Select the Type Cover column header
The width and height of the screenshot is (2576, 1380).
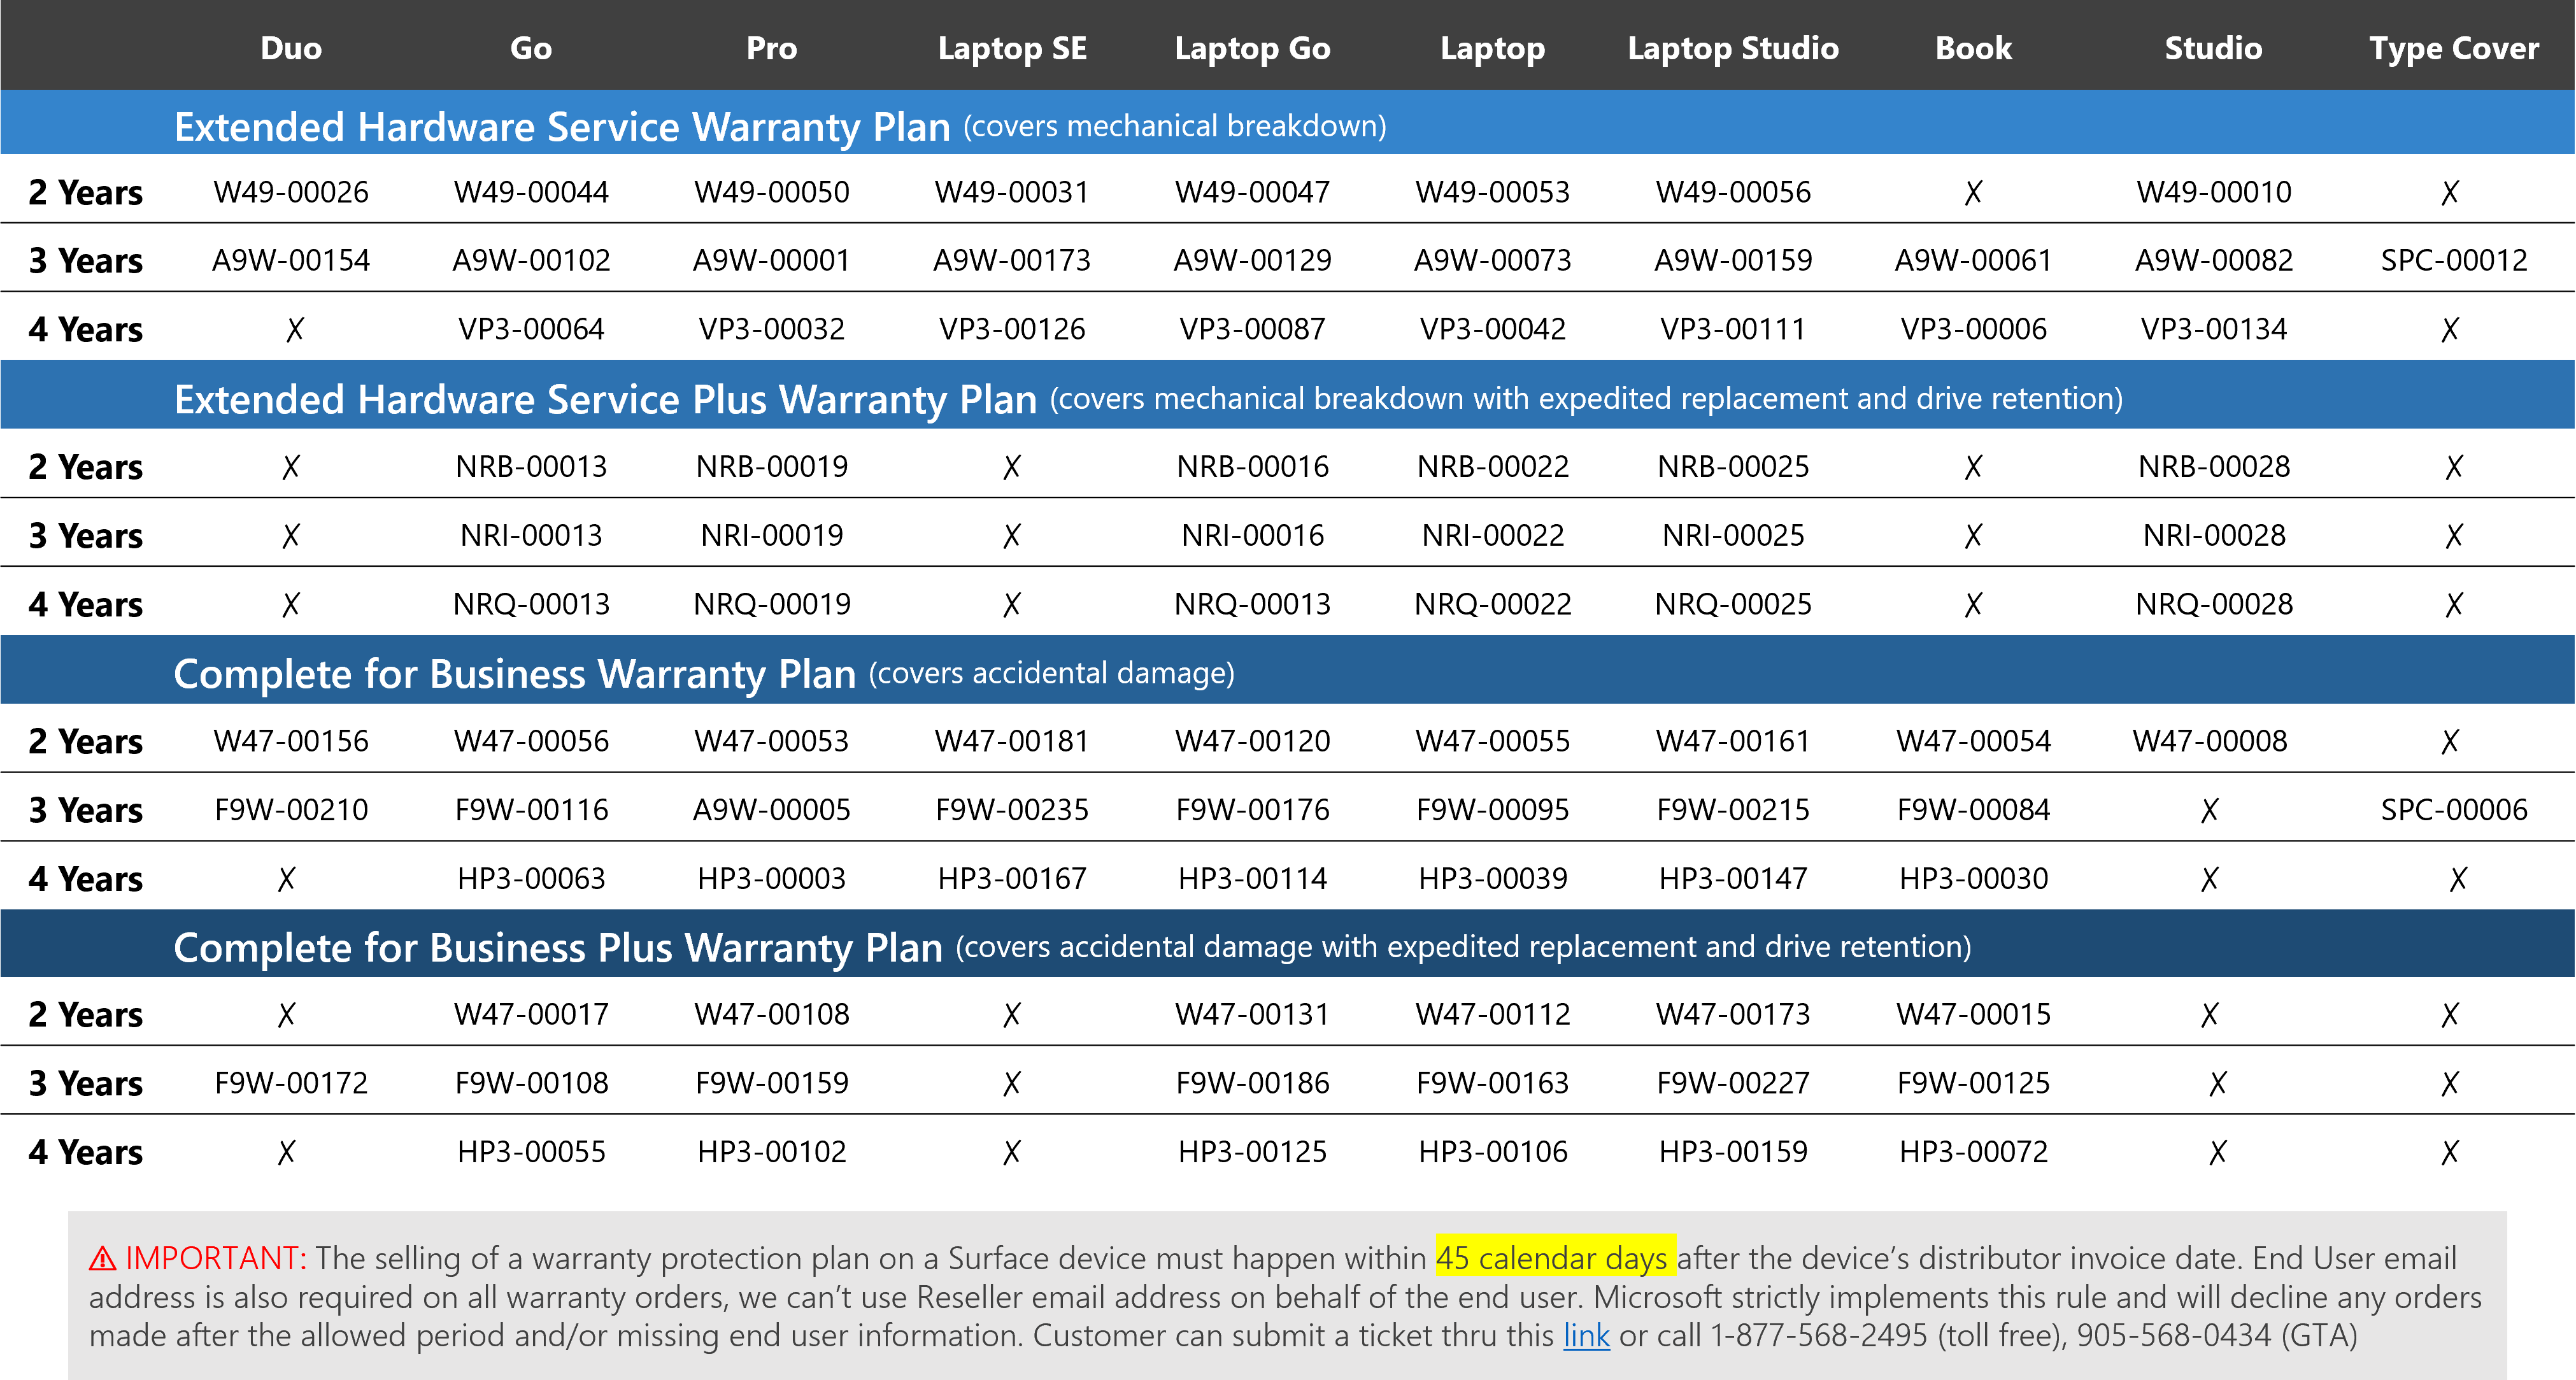click(x=2454, y=48)
